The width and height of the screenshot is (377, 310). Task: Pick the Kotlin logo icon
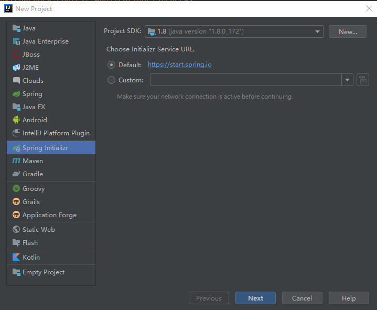click(16, 258)
